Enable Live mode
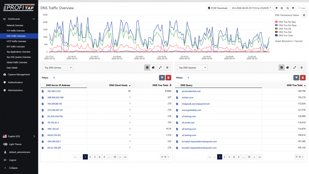 (301, 8)
